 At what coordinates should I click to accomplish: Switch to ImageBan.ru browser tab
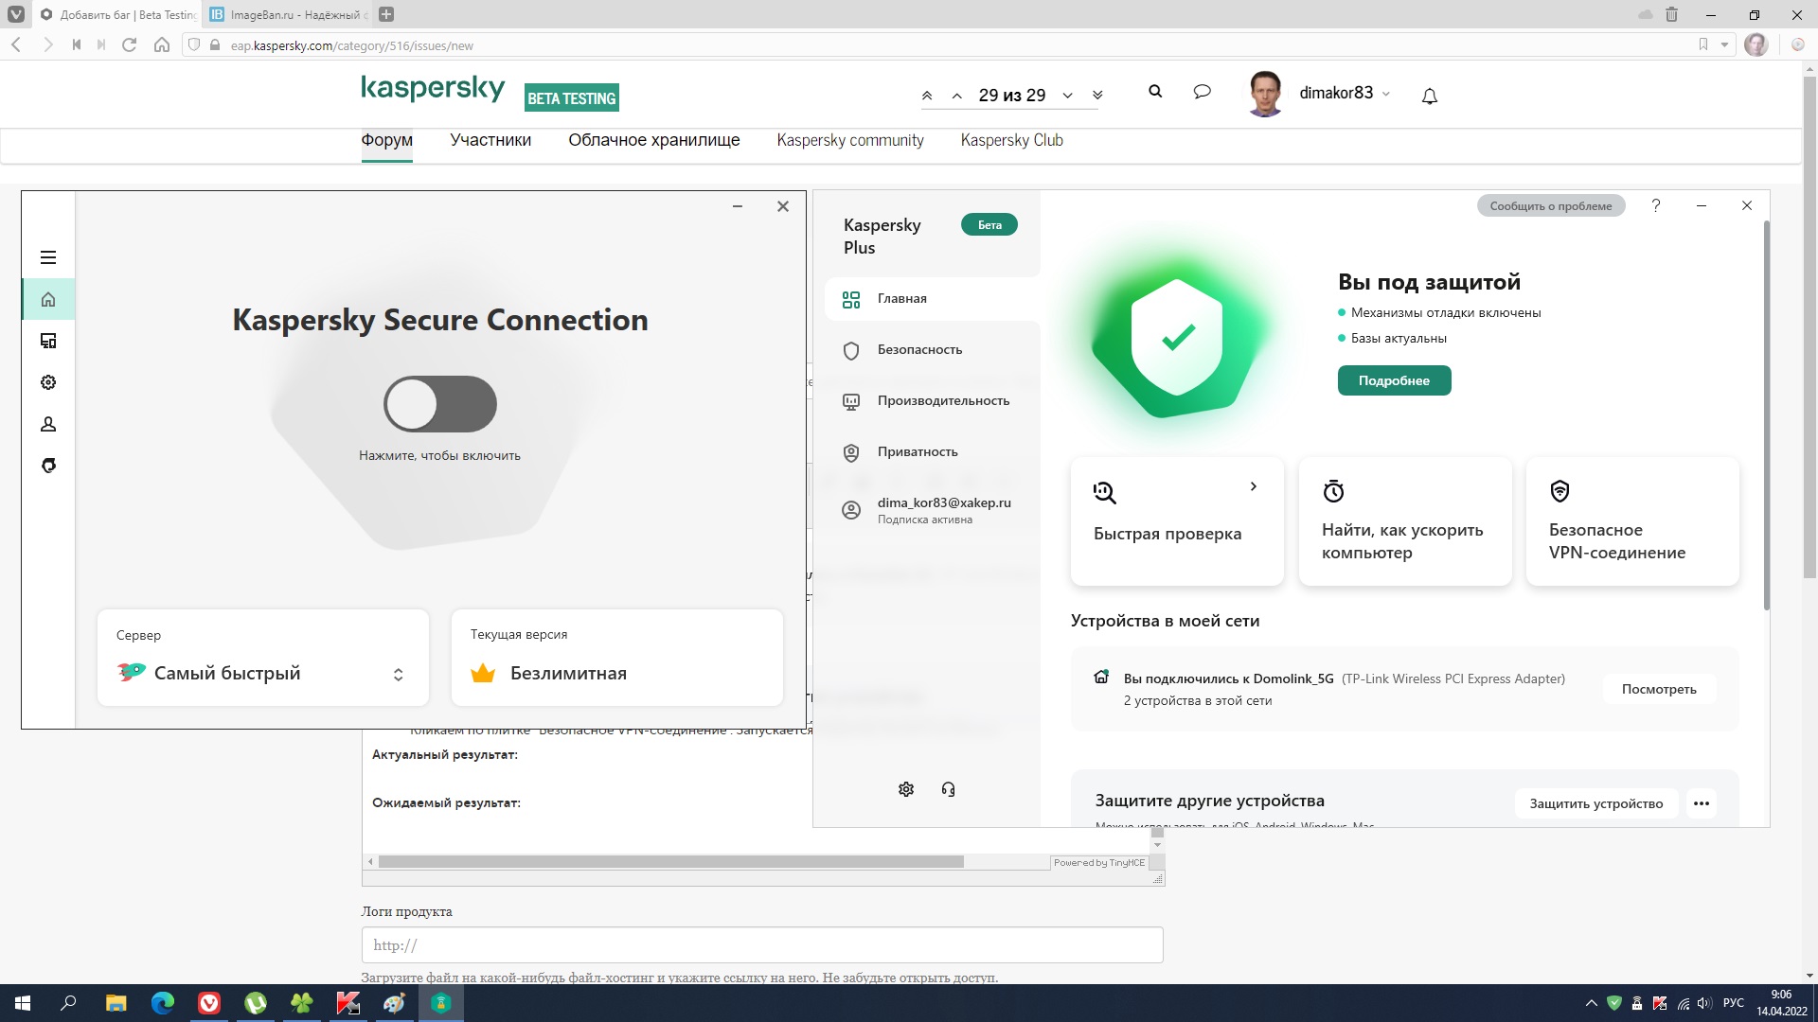click(289, 14)
